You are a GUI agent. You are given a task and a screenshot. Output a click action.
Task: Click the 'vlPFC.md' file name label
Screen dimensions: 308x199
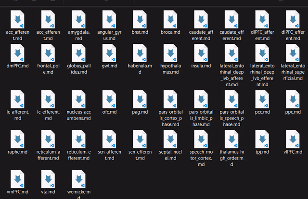tap(293, 152)
